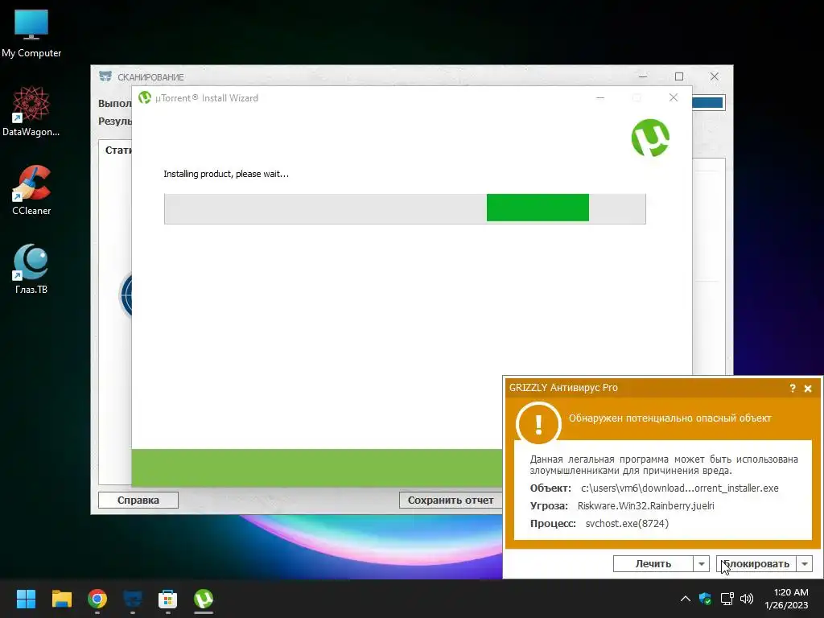Launch CCleaner from the desktop
Screen dimensions: 824x618
[31, 190]
